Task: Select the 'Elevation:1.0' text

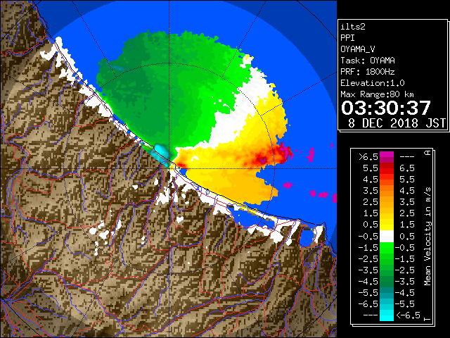Action: (x=373, y=83)
